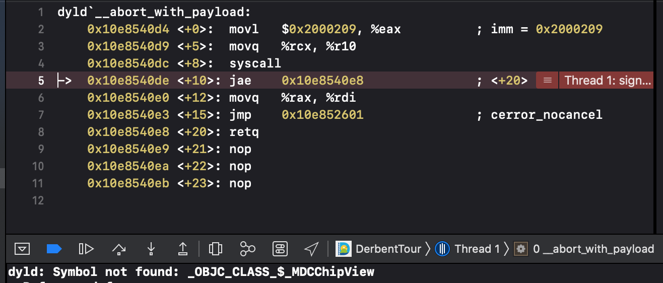Screen dimensions: 663x283
Task: Click the current instruction pointer arrow on line 5
Action: (64, 81)
